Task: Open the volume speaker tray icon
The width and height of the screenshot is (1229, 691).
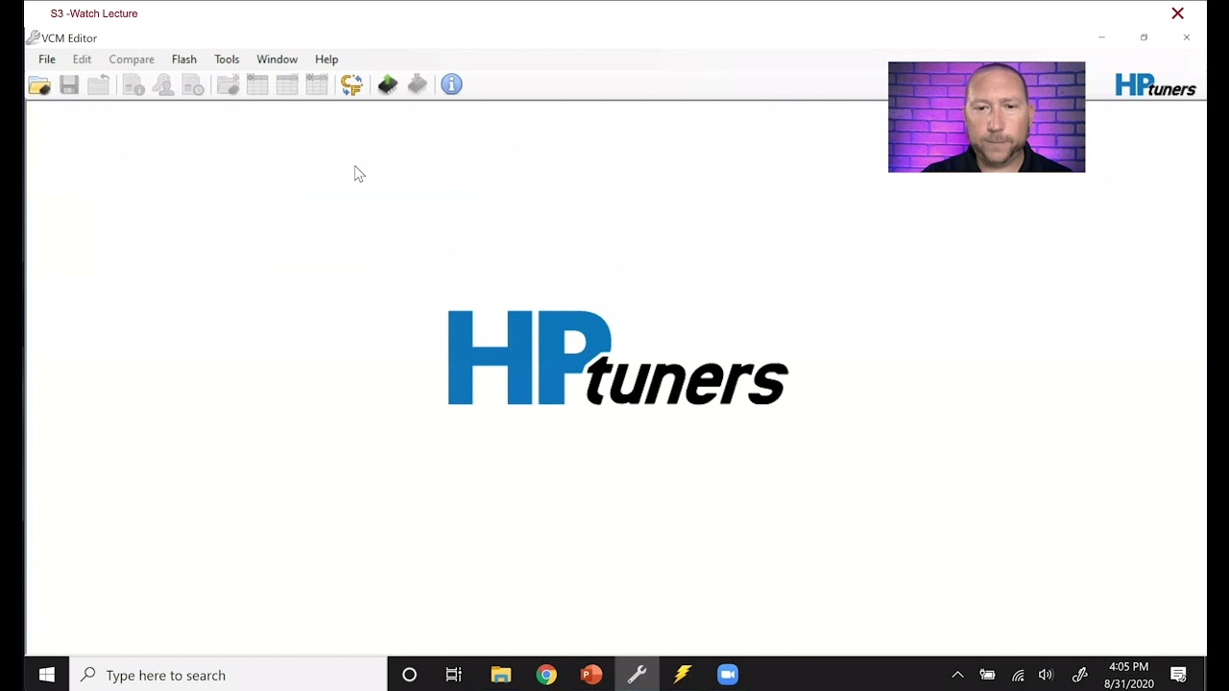Action: tap(1046, 675)
